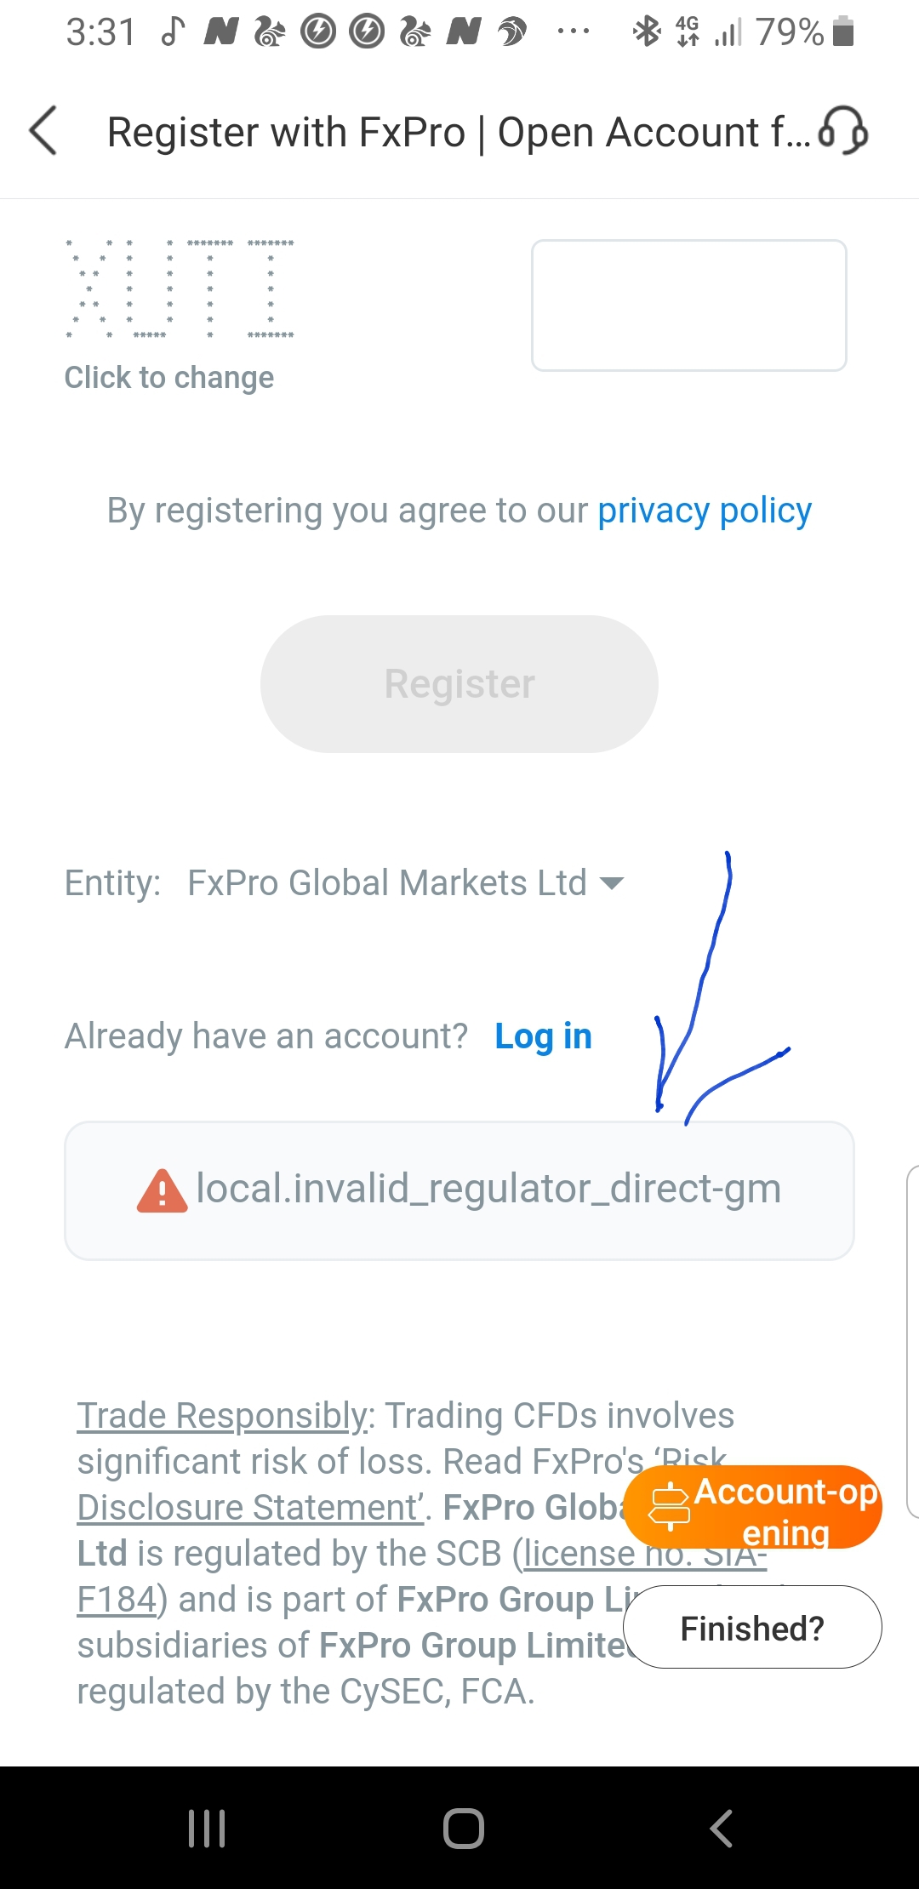
Task: Tap the Bluetooth status bar icon
Action: pos(647,32)
